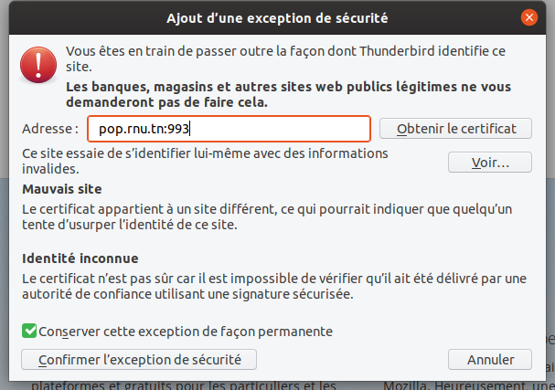This screenshot has height=390, width=555.
Task: Select the 'Identité inconnue' heading
Action: click(80, 258)
